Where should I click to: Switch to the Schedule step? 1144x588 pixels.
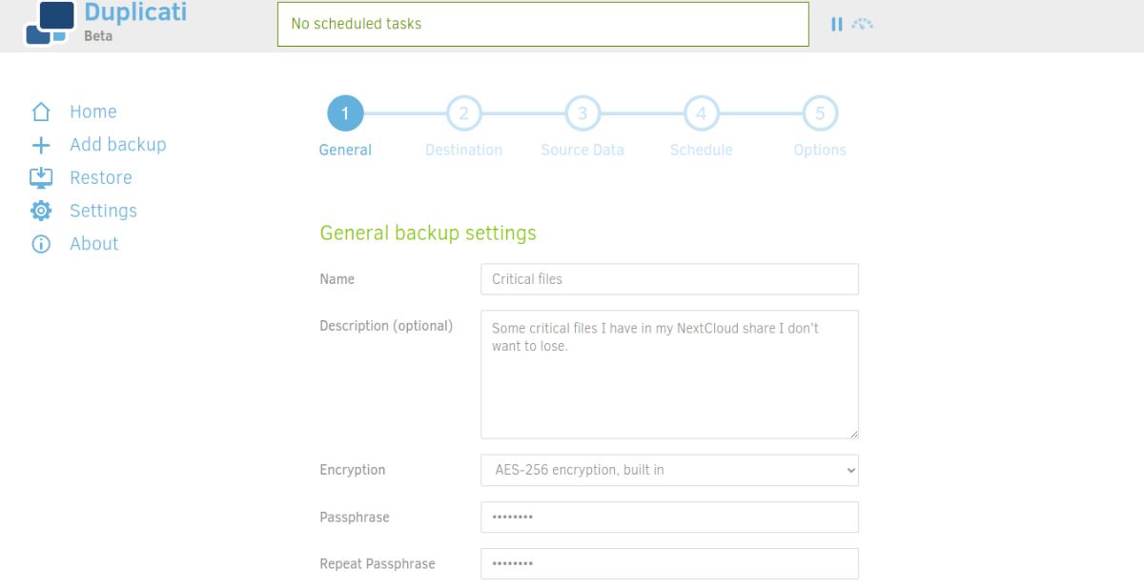coord(701,112)
